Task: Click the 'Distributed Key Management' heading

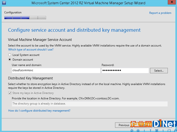Action: coord(30,78)
